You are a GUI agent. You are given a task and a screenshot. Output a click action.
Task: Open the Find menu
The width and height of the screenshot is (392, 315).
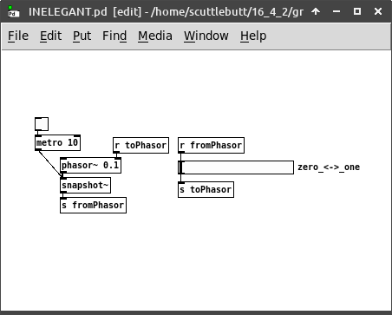[x=114, y=36]
